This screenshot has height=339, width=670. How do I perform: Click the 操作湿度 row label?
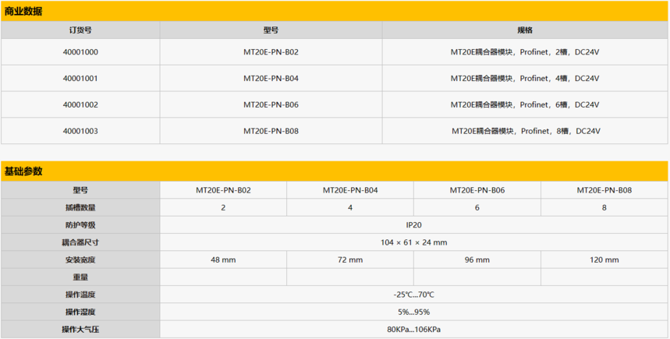[x=80, y=312]
